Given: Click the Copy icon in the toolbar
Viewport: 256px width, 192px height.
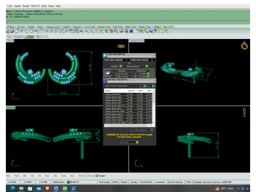Looking at the screenshot, I should tap(27, 31).
